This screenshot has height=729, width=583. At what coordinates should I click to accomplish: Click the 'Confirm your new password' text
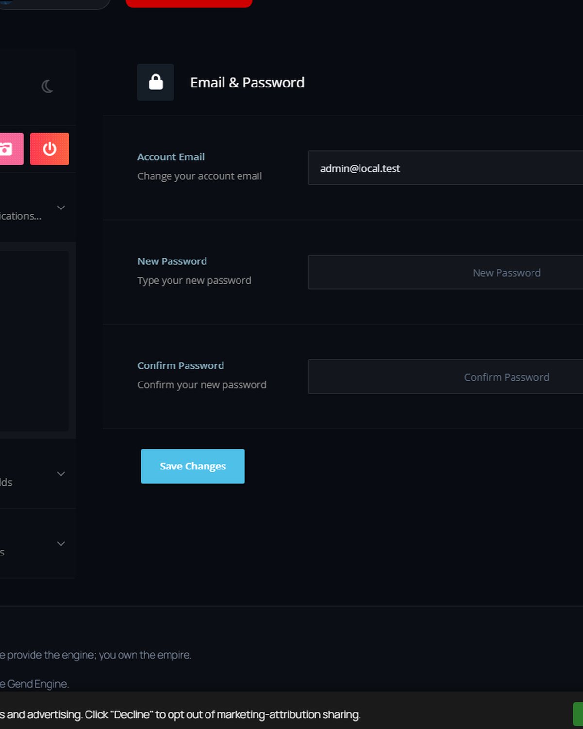pos(202,385)
